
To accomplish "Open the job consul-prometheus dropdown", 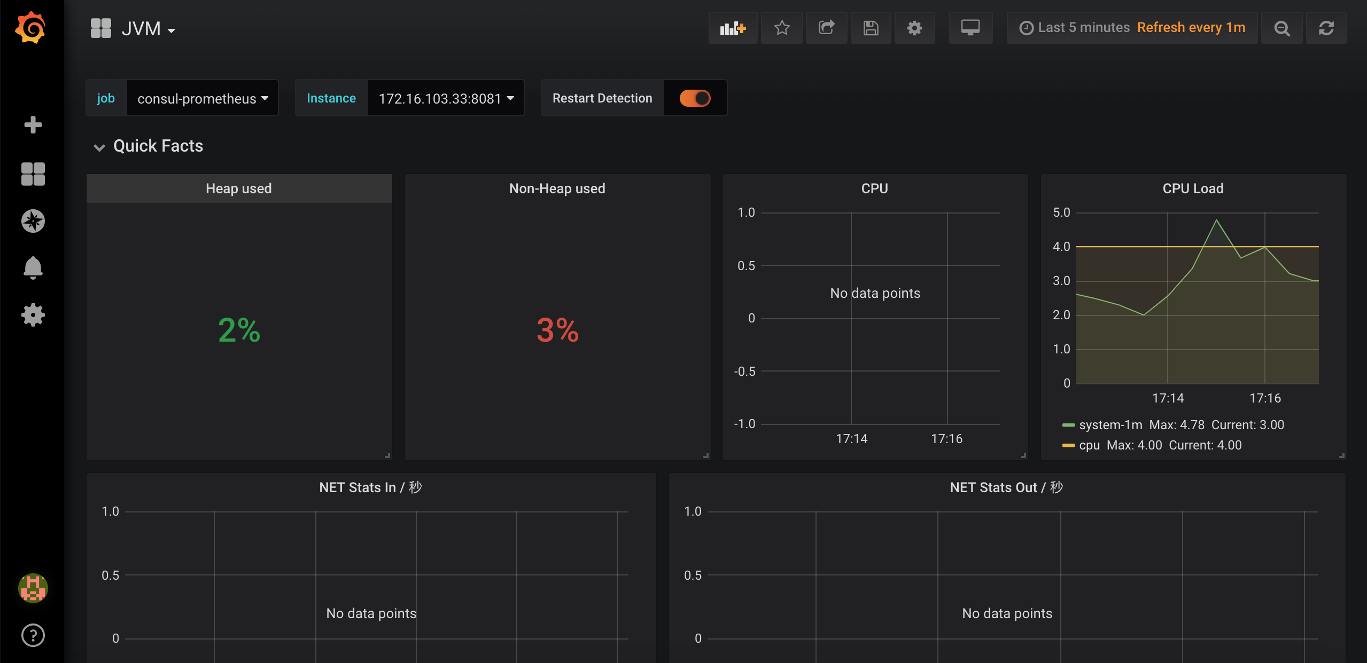I will tap(203, 98).
